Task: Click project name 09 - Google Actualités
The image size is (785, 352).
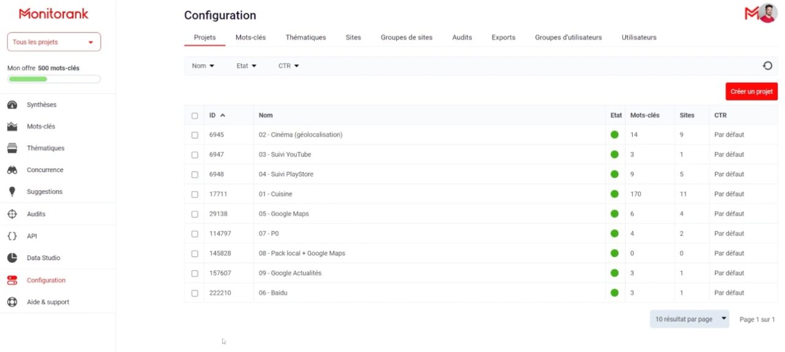Action: click(x=290, y=273)
